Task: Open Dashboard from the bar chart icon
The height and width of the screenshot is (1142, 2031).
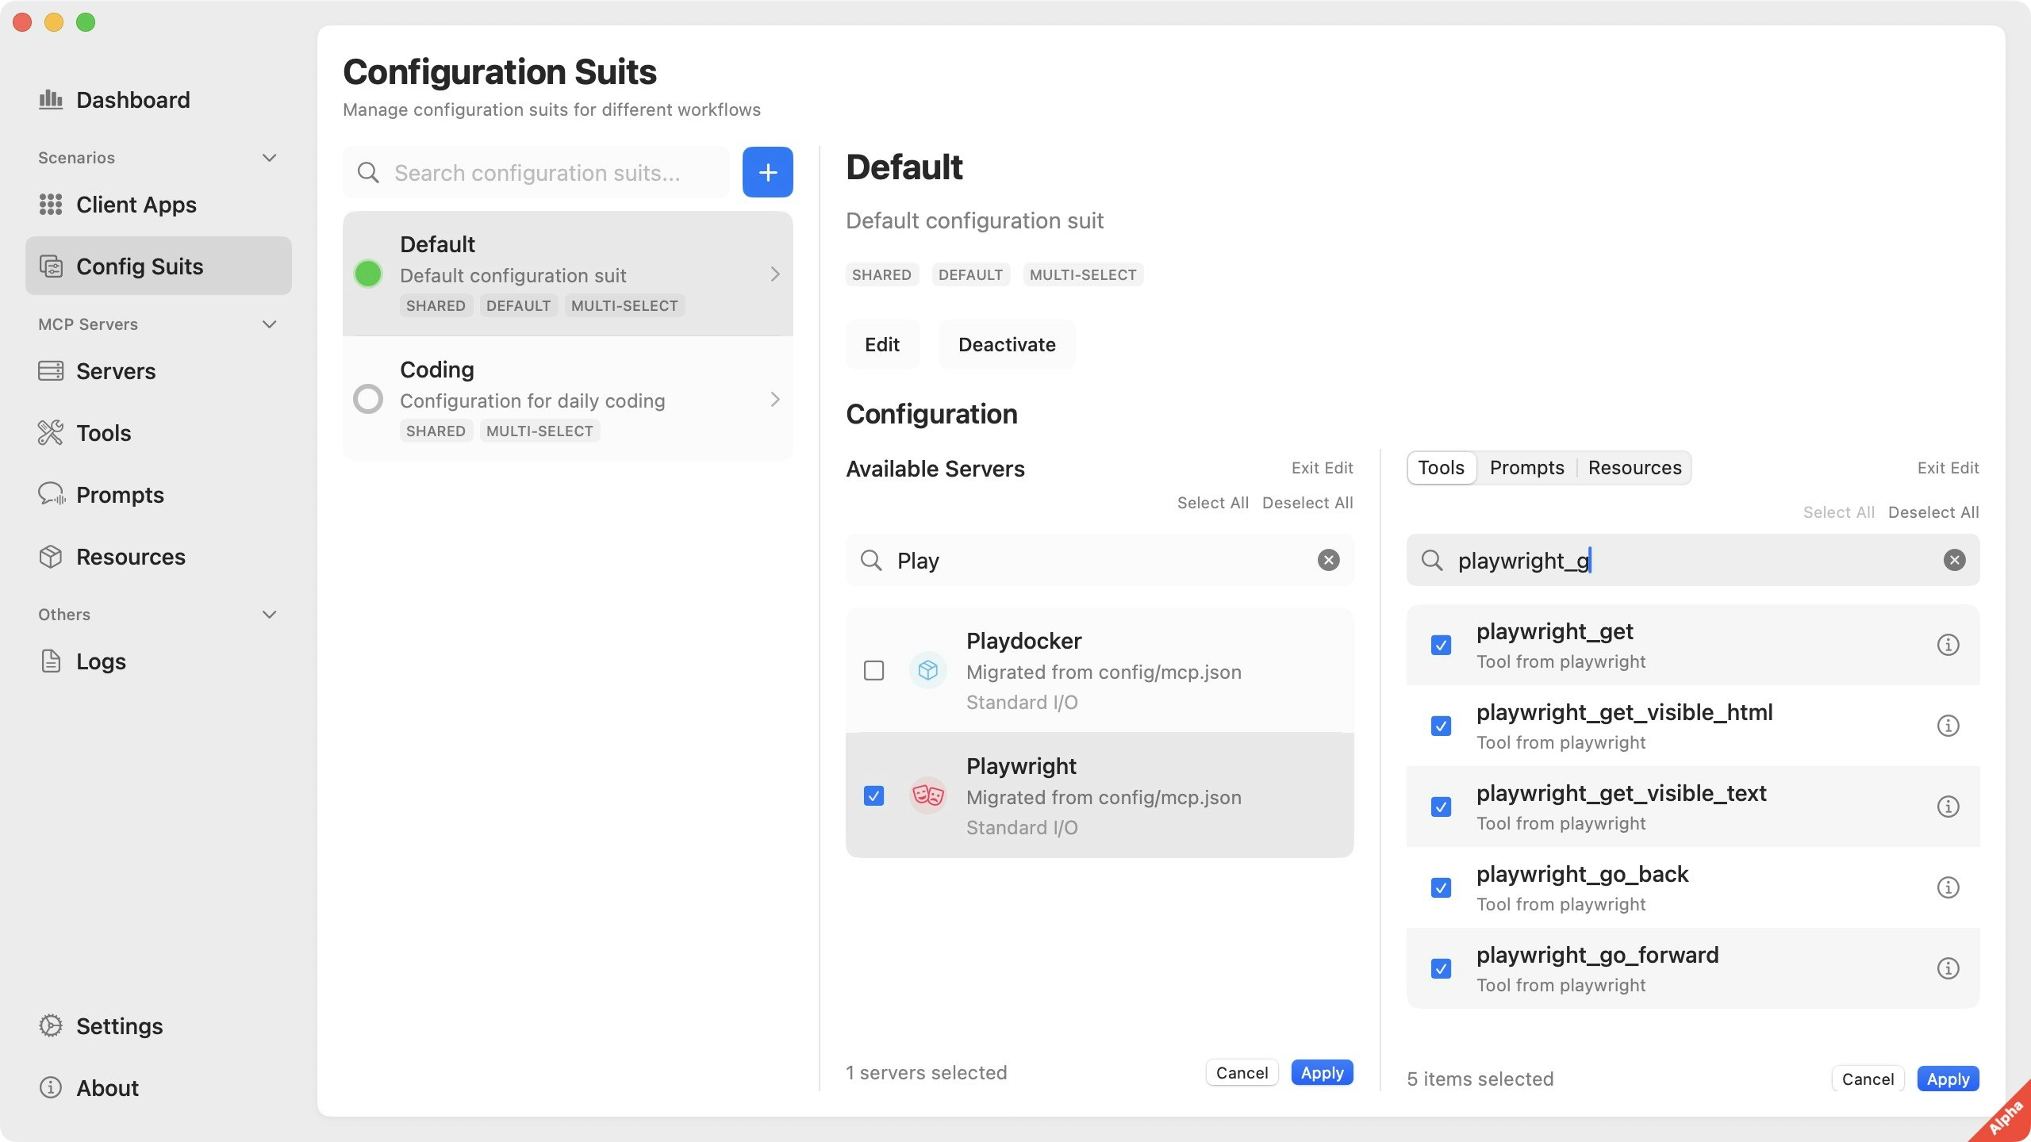Action: pyautogui.click(x=51, y=99)
